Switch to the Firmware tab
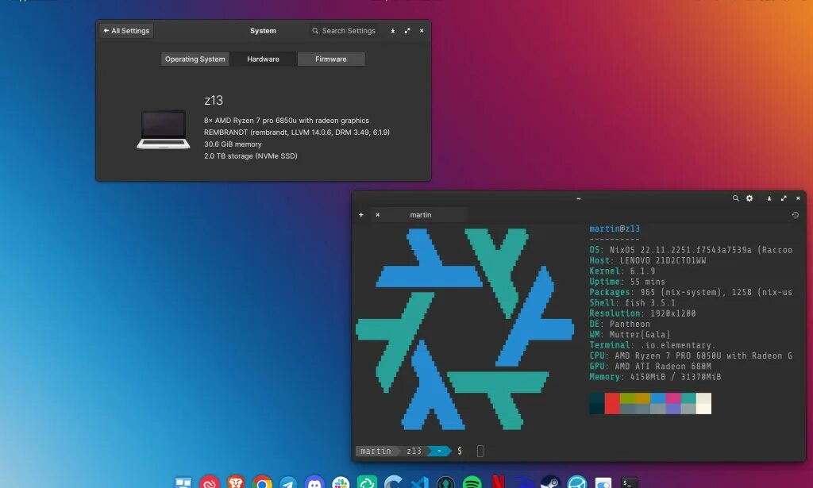The width and height of the screenshot is (813, 488). (331, 59)
